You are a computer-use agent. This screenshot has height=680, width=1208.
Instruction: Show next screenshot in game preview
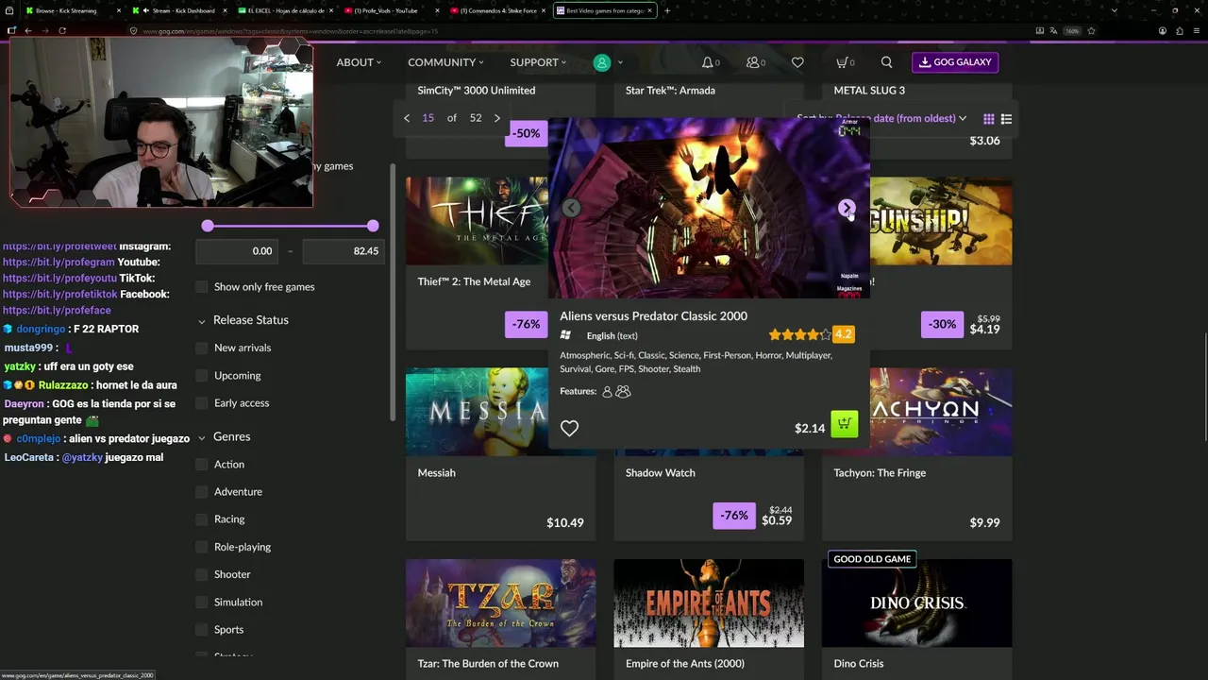[847, 208]
